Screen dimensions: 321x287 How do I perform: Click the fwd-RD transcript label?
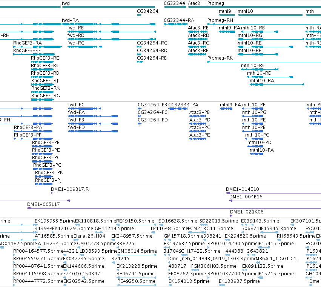76,35
